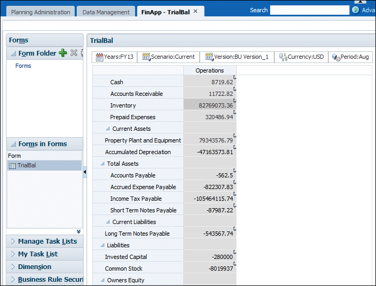Click the Forms panel header
The width and height of the screenshot is (376, 286).
tap(44, 40)
